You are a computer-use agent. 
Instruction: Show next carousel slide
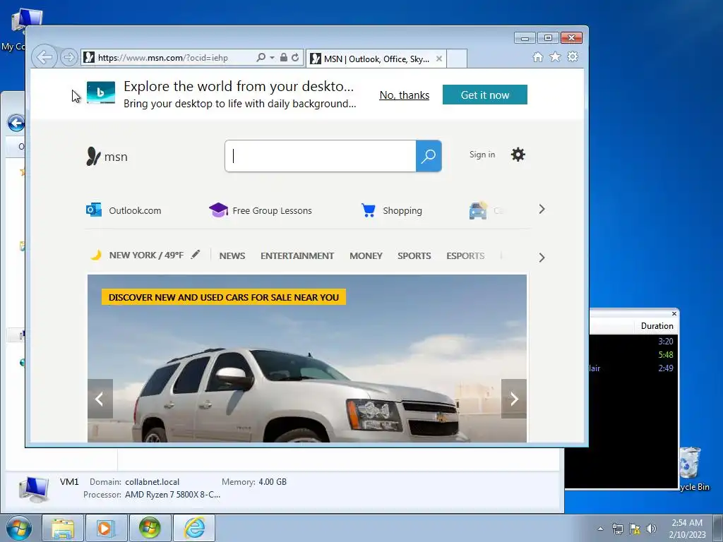[514, 399]
